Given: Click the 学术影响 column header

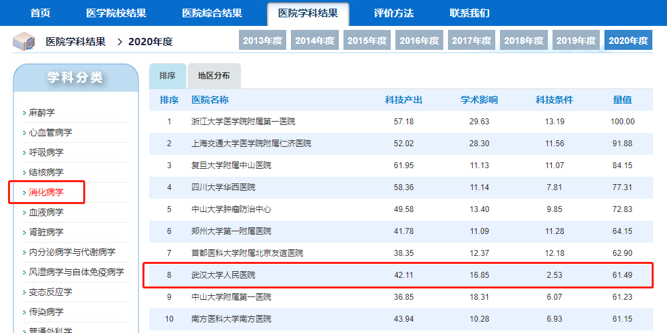Looking at the screenshot, I should (479, 100).
